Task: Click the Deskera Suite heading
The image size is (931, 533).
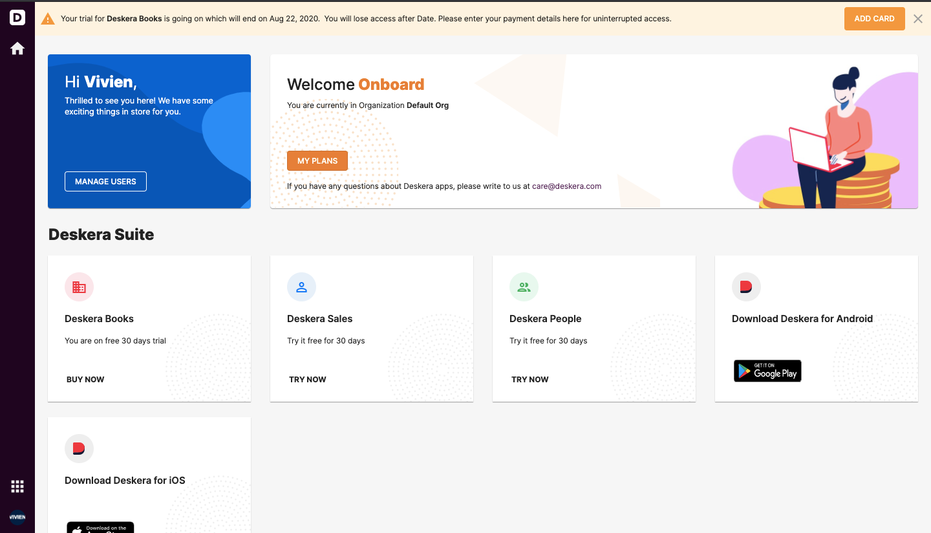Action: 102,235
